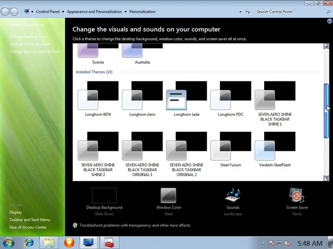Go to Control Panel breadcrumb
Screen dimensions: 333x249
click(x=48, y=12)
